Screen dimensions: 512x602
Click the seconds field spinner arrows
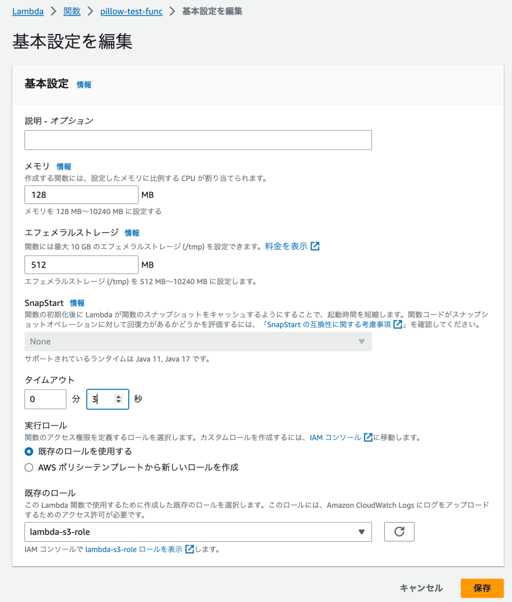(119, 399)
